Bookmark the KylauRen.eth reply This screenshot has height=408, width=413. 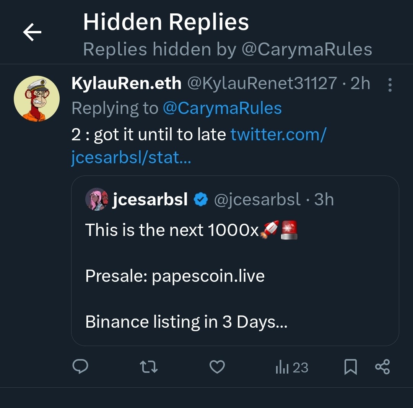coord(351,367)
